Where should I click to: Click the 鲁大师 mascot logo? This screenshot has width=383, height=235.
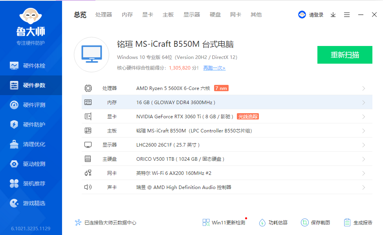click(31, 16)
